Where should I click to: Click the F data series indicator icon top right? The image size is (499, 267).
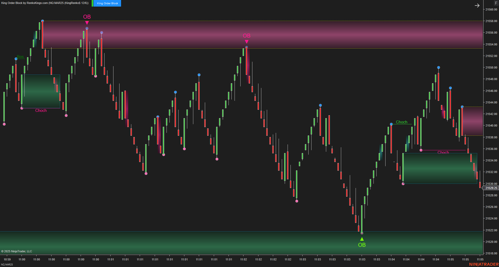pyautogui.click(x=496, y=3)
